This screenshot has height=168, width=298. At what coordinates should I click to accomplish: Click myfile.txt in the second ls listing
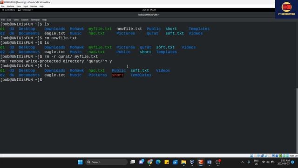(100, 47)
